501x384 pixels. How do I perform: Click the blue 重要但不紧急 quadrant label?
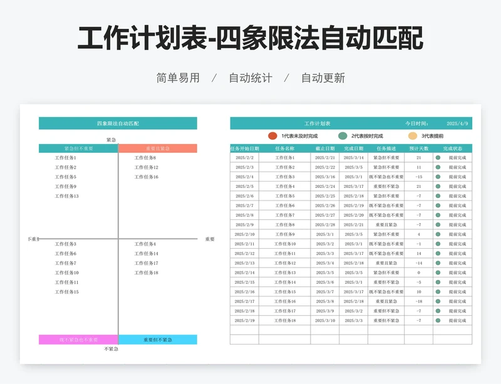tap(157, 340)
